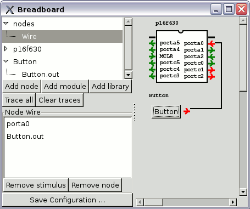250x209 pixels.
Task: Click the red portc1 pin arrow
Action: click(x=212, y=70)
